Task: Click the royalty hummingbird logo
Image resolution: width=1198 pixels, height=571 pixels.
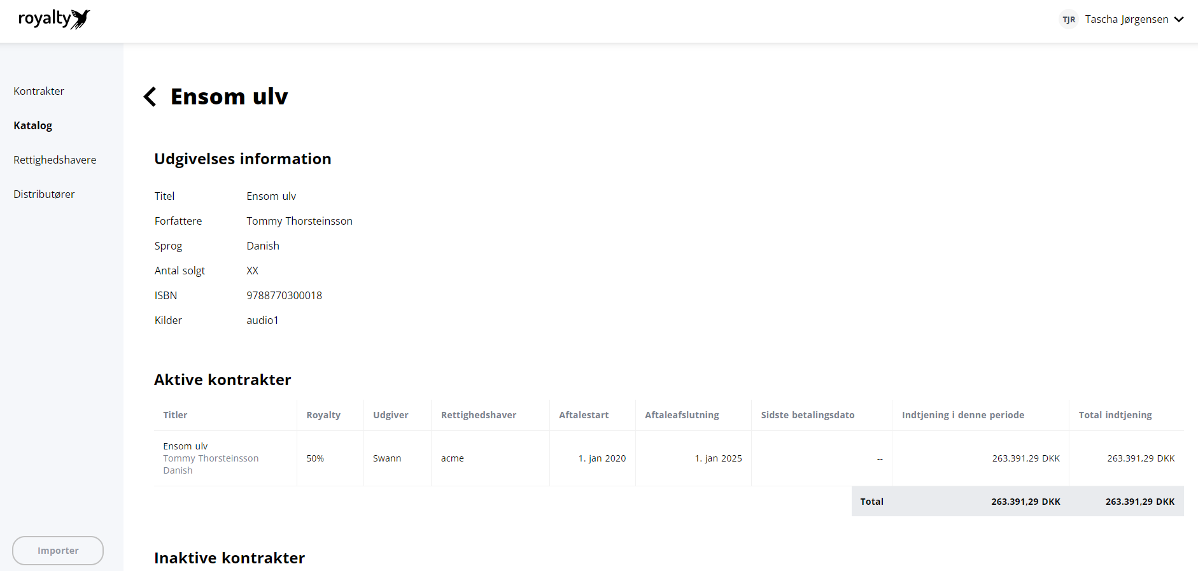Action: point(54,19)
